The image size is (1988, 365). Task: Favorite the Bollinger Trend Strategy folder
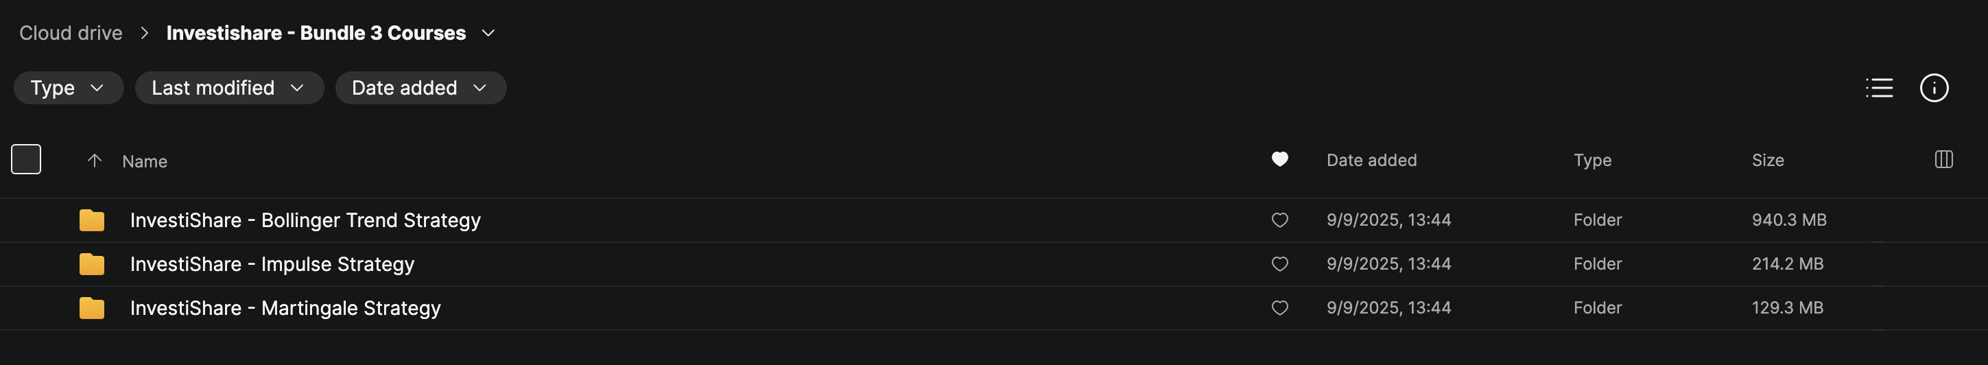[1279, 221]
